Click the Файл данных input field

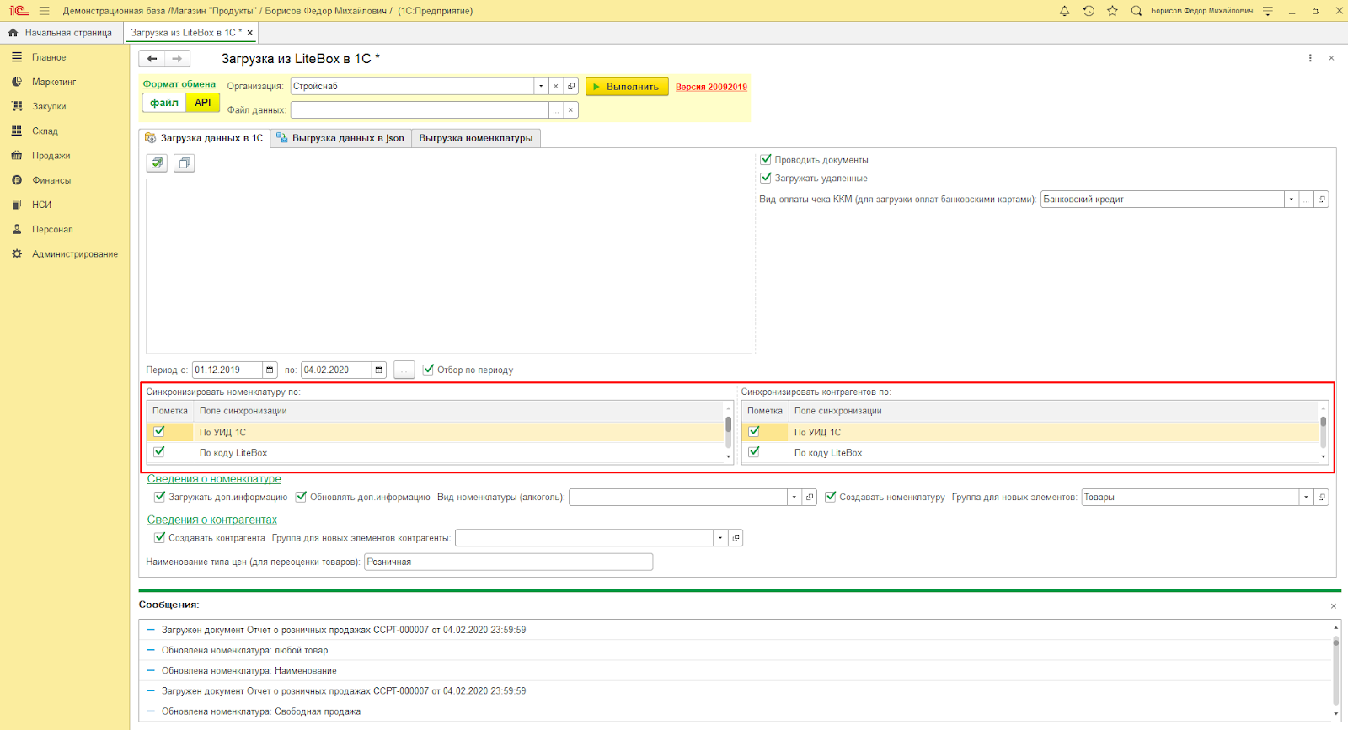coord(420,110)
